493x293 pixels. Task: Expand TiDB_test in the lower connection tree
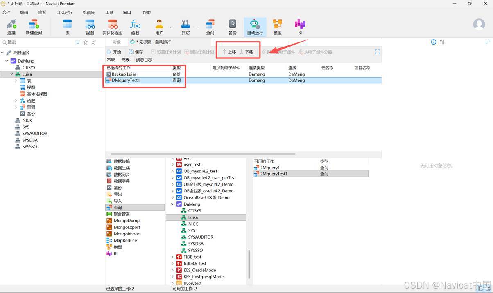point(172,257)
